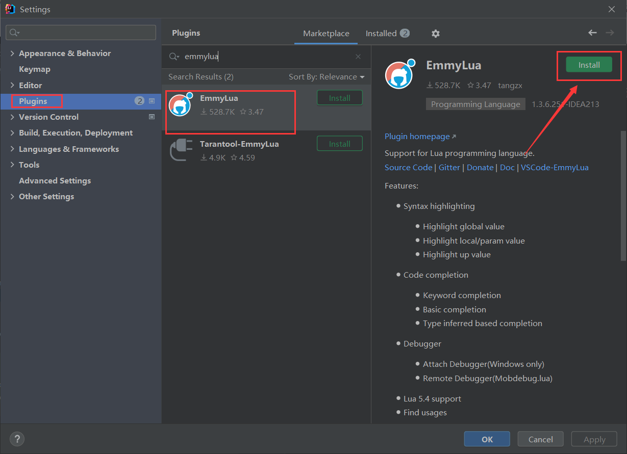Click the IntelliJ icon in title bar
This screenshot has width=627, height=454.
[10, 9]
